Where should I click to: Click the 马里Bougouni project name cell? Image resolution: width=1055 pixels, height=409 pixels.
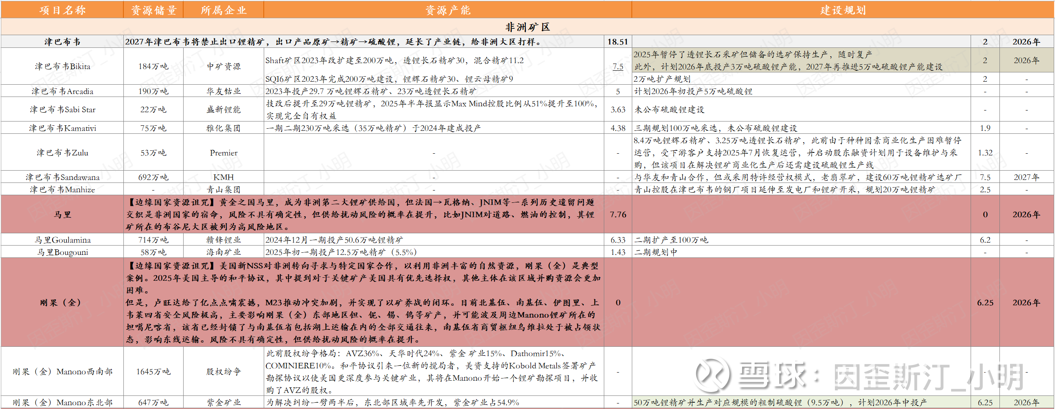click(62, 252)
